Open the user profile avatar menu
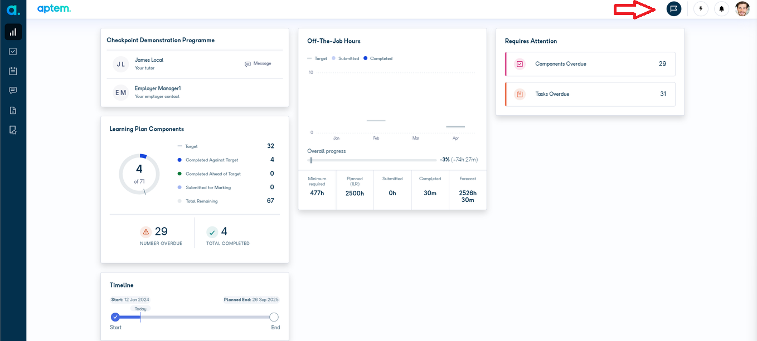This screenshot has height=341, width=757. coord(742,9)
